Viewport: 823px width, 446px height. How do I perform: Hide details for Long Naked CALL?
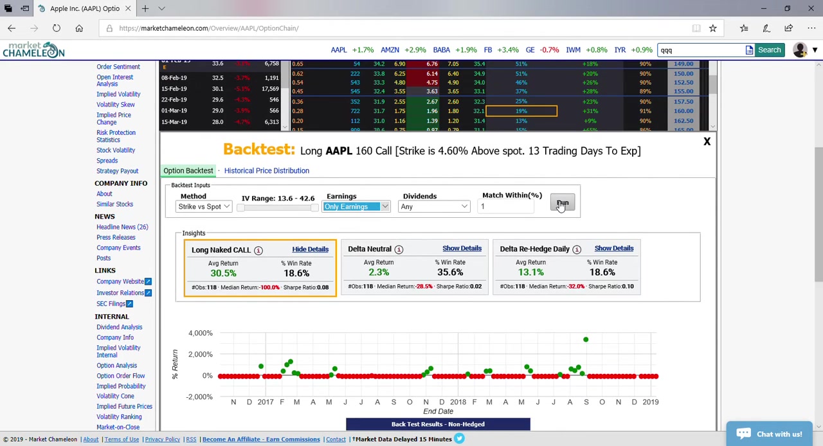coord(310,249)
